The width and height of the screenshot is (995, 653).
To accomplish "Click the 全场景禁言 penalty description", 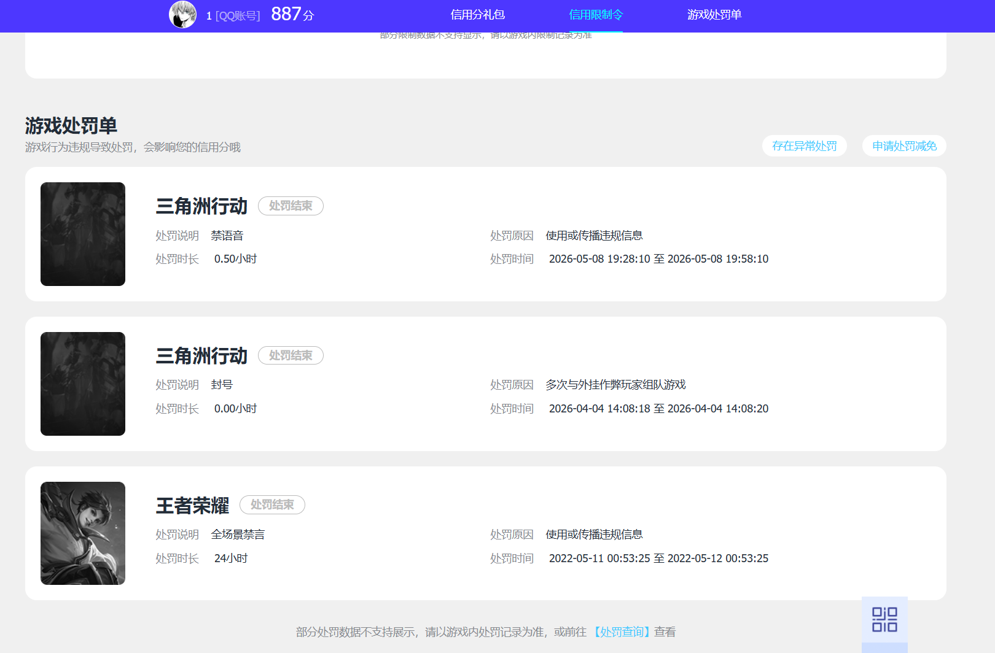I will click(238, 535).
